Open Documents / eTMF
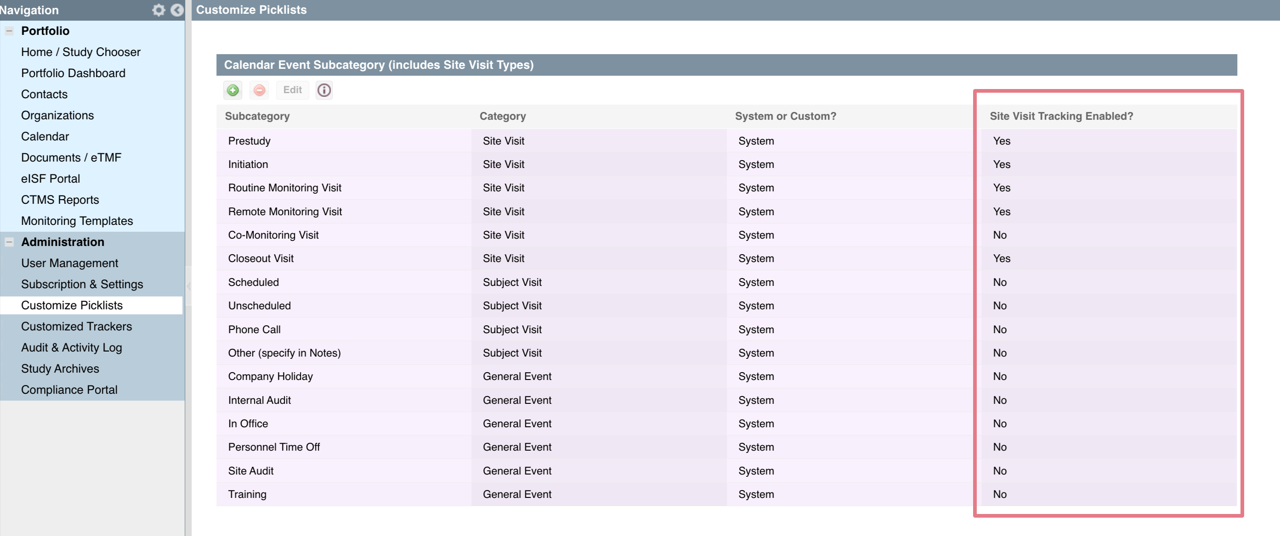This screenshot has width=1280, height=536. (x=71, y=157)
